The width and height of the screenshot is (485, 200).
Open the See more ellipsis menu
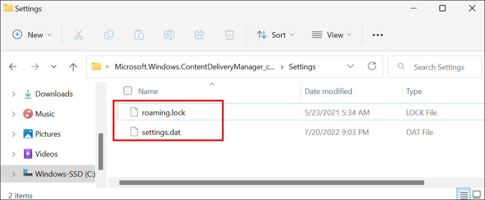coord(377,35)
